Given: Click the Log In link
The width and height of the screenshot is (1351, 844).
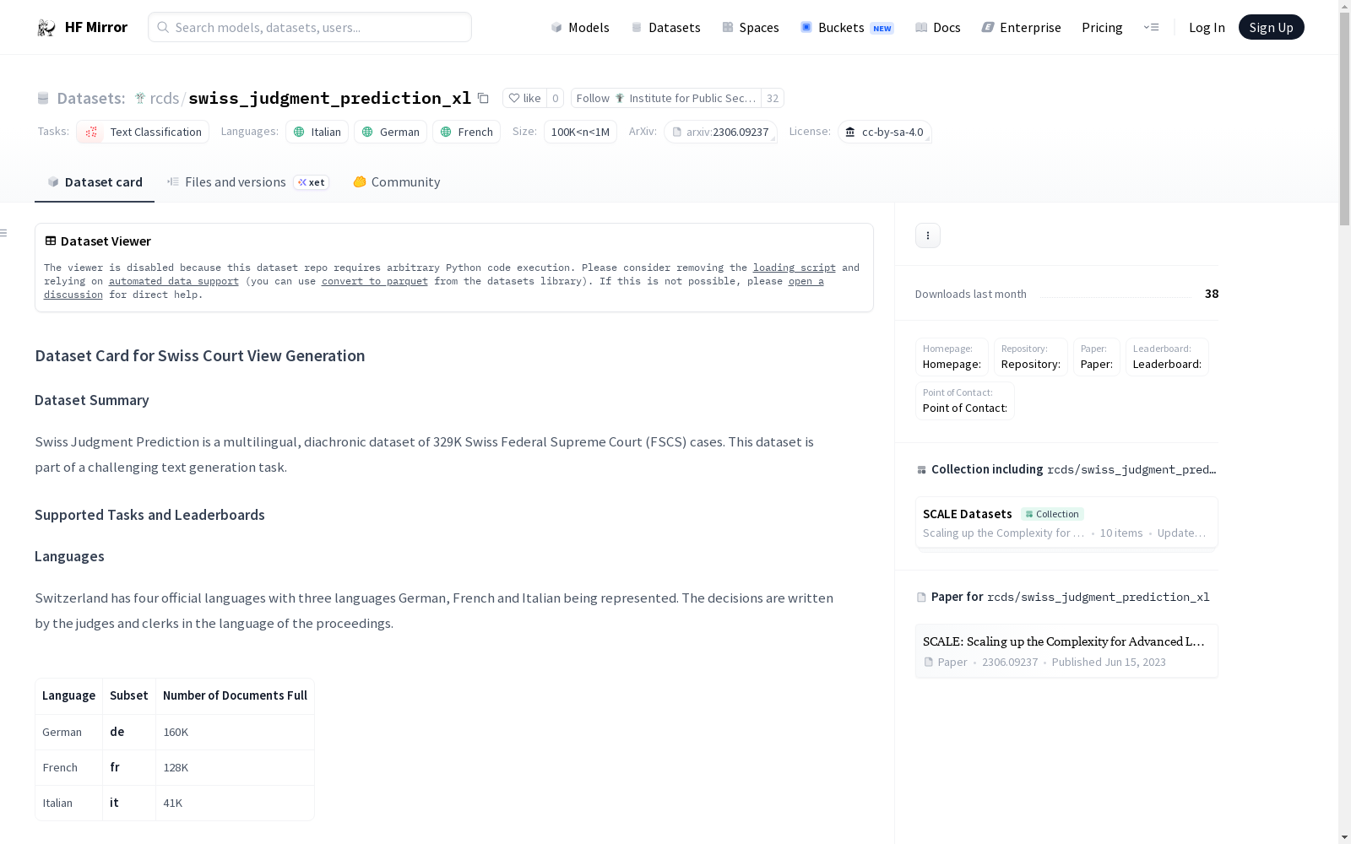Looking at the screenshot, I should [1207, 28].
